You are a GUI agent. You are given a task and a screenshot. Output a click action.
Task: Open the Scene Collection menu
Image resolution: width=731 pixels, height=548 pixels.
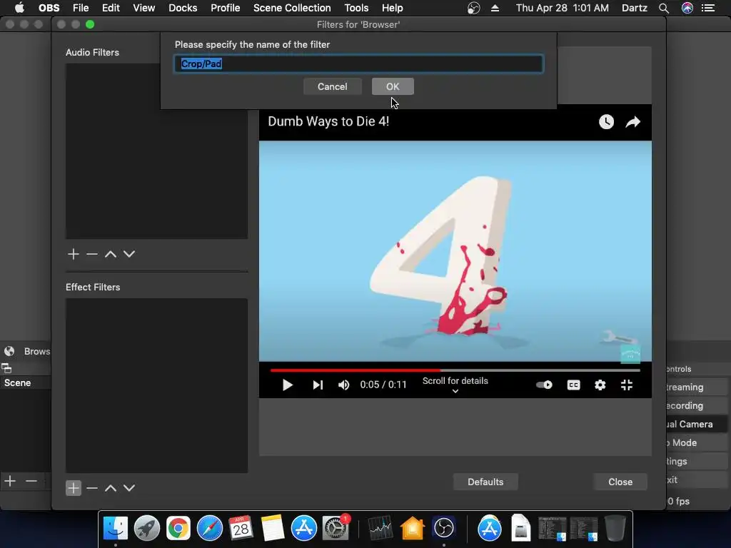292,8
